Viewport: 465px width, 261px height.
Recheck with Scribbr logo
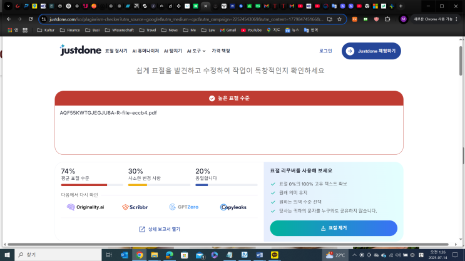(x=135, y=207)
